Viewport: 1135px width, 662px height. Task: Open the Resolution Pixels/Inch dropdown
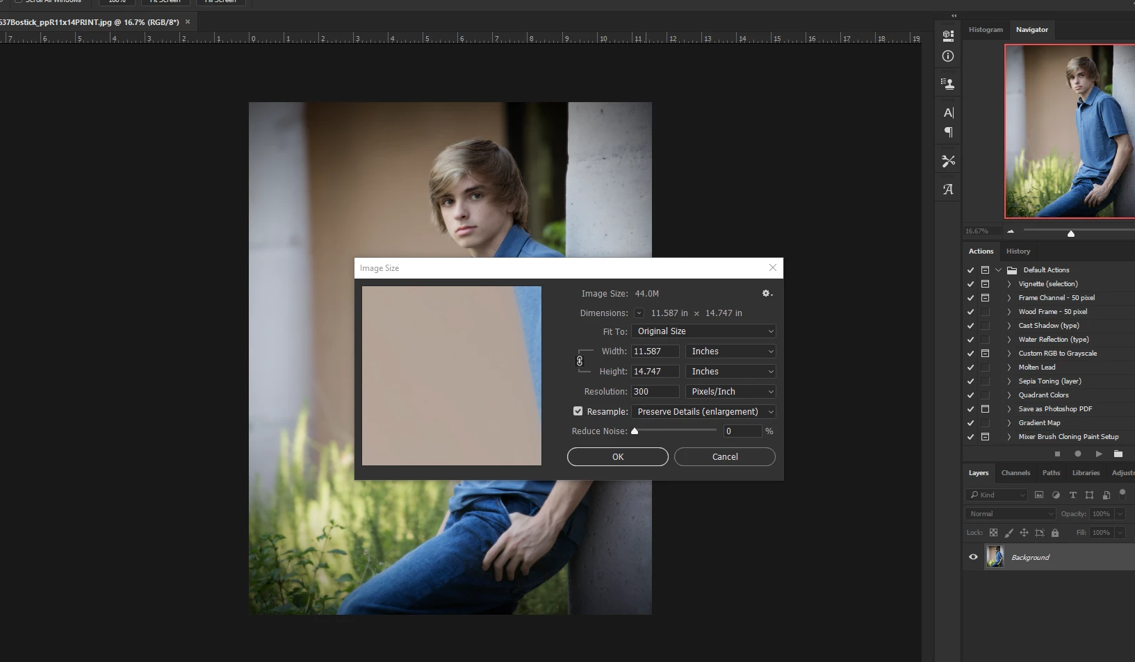pos(730,392)
